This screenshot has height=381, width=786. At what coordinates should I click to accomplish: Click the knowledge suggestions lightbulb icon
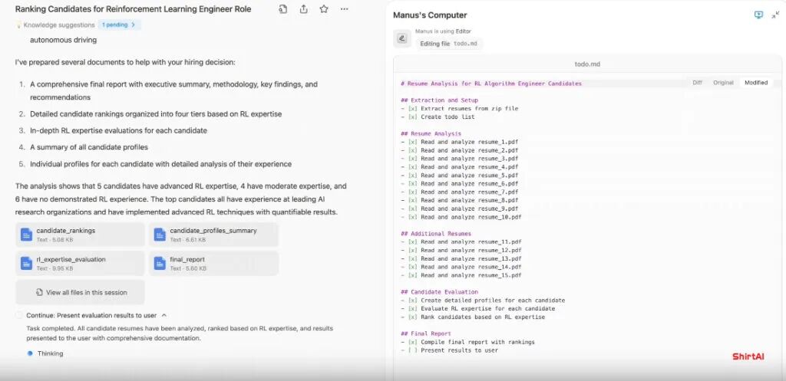[18, 25]
